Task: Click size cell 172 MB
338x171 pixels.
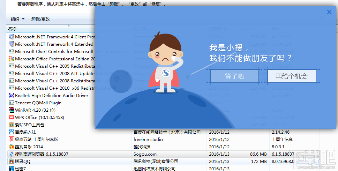Action: pyautogui.click(x=259, y=162)
